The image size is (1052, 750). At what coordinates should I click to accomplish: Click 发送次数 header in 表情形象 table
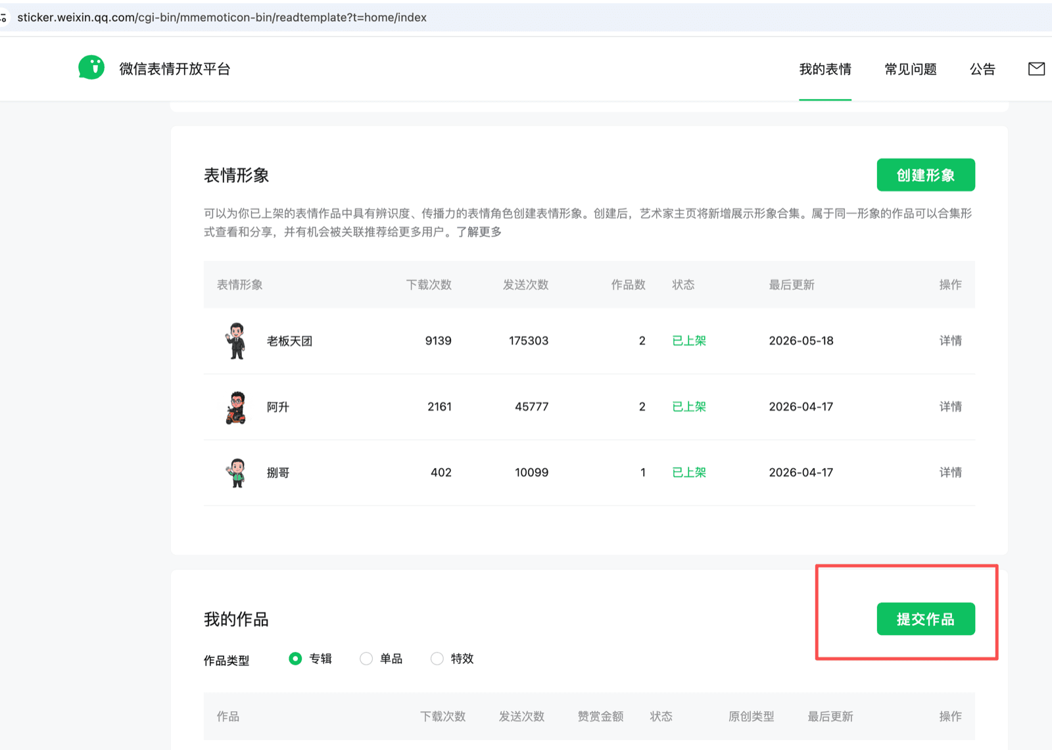pyautogui.click(x=525, y=285)
